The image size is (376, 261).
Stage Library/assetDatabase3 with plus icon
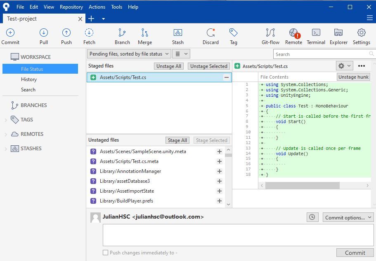220,181
